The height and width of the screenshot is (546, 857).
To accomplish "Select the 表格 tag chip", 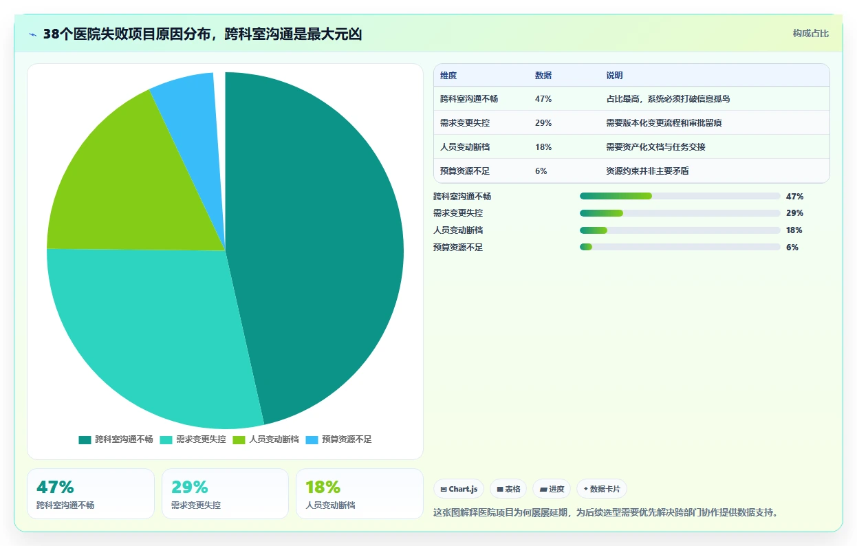I will [508, 489].
